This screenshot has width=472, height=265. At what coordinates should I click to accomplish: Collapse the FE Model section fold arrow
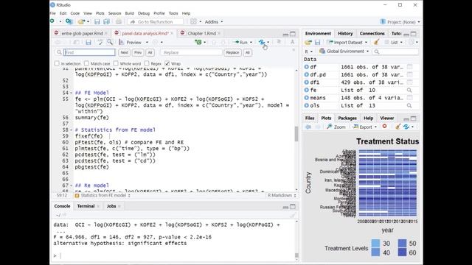(x=71, y=93)
